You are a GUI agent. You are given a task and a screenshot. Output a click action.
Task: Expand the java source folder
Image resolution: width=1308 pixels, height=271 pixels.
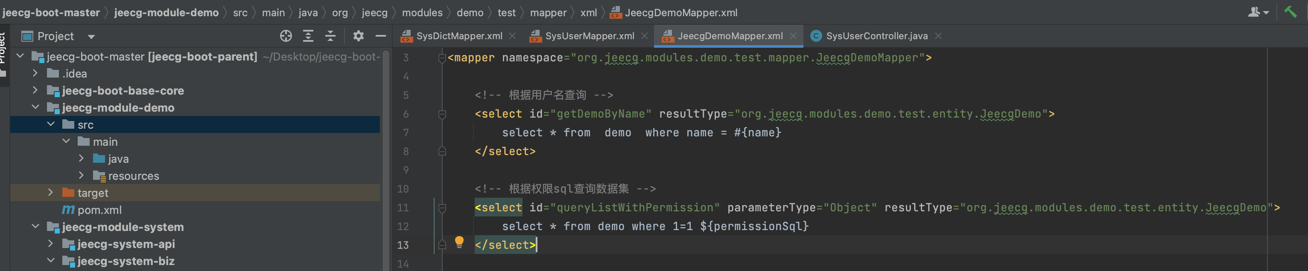click(81, 158)
